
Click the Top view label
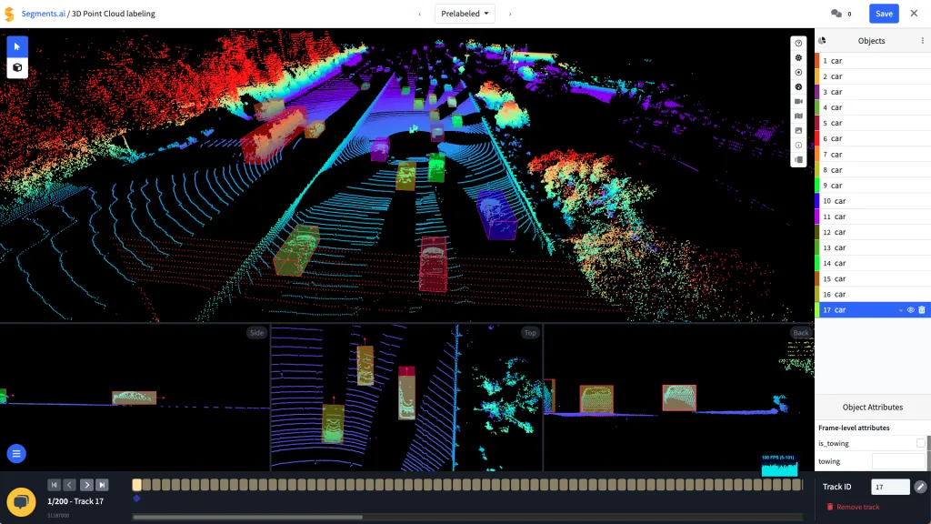(x=530, y=333)
